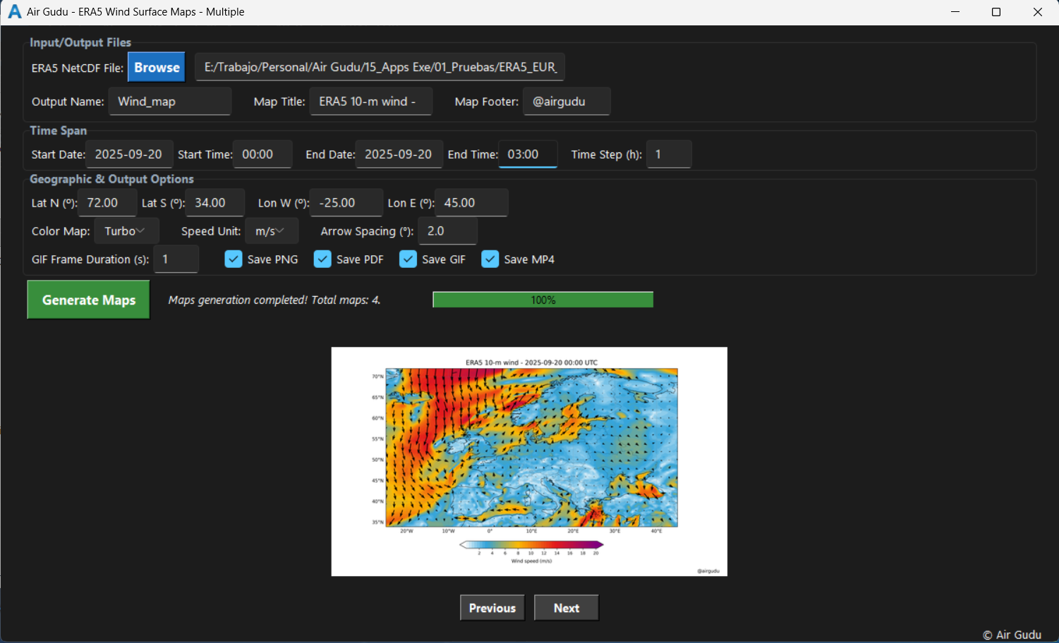1059x643 pixels.
Task: Start generation with Generate Maps button
Action: 89,300
